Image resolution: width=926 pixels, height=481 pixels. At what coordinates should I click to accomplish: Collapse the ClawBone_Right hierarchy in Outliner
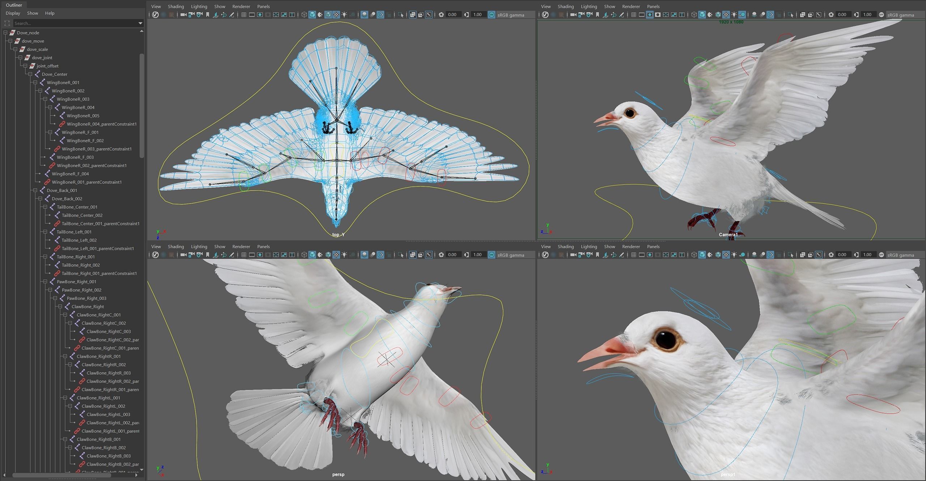pos(60,307)
